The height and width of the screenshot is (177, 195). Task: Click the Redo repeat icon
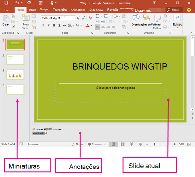pyautogui.click(x=29, y=3)
